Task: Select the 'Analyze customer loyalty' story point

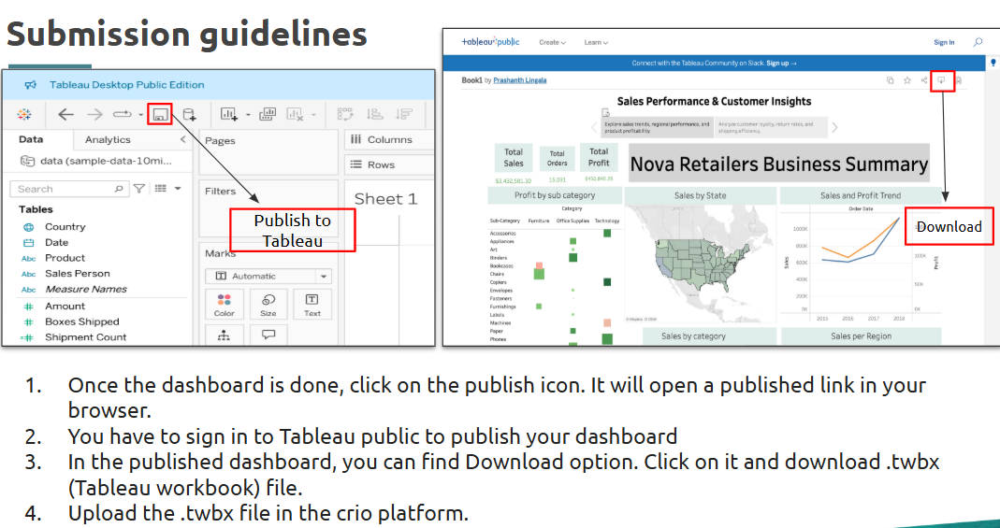Action: [771, 127]
